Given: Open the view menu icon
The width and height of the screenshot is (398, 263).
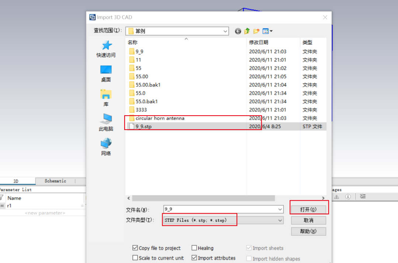Looking at the screenshot, I should click(267, 31).
